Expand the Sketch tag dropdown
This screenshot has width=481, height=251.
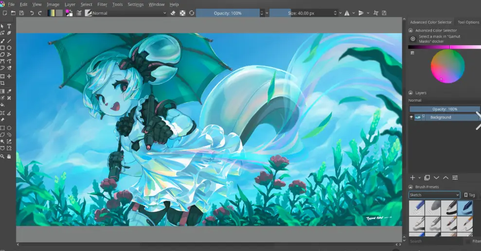[434, 195]
